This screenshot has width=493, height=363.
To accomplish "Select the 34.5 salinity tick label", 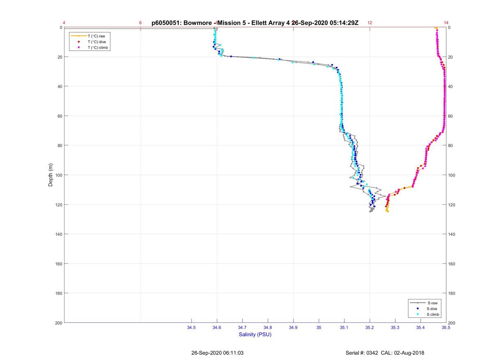I will pos(191,328).
